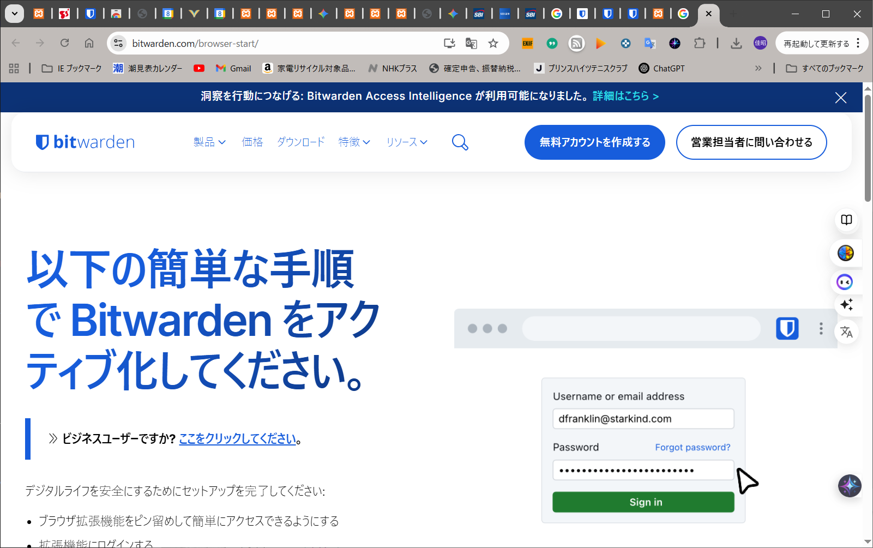
Task: Follow the ここをクリックしてください link
Action: coord(237,439)
